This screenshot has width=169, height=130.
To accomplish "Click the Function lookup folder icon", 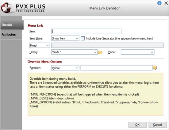I will point(155,68).
